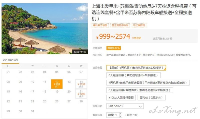Image resolution: width=200 pixels, height=119 pixels.
Task: Click the 蜂蜜抵10% discount badge
Action: 113,48
